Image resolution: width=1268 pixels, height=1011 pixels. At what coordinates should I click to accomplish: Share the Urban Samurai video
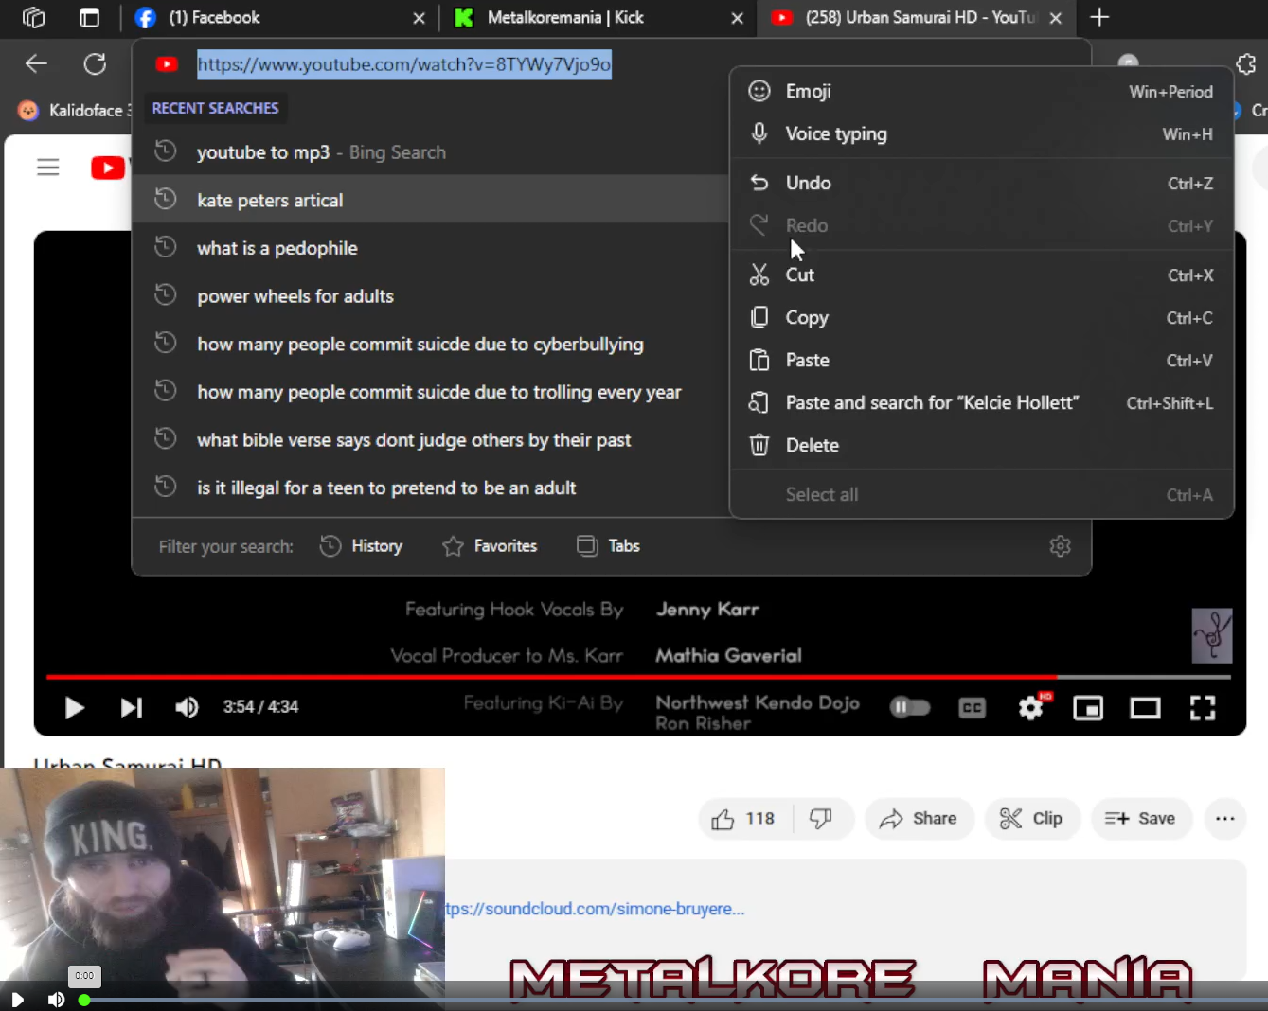(x=918, y=819)
